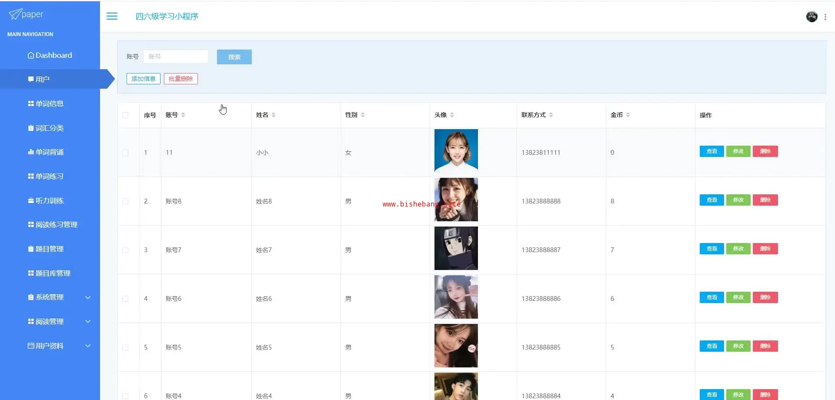The height and width of the screenshot is (400, 835).
Task: Sort by 姓名 column arrows
Action: tap(274, 115)
